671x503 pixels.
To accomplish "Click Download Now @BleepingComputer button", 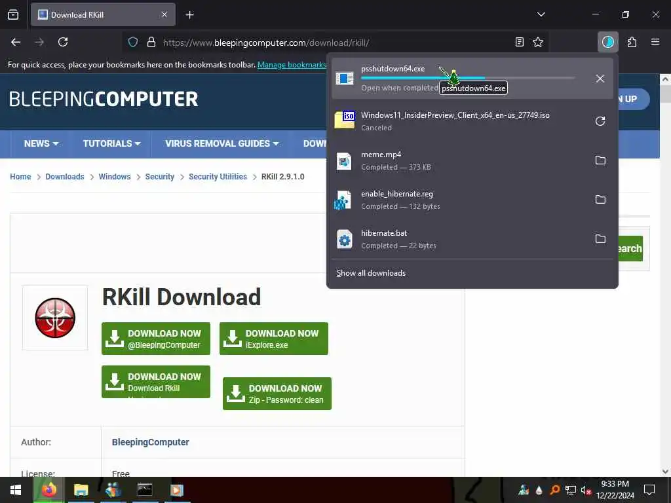I will click(156, 339).
